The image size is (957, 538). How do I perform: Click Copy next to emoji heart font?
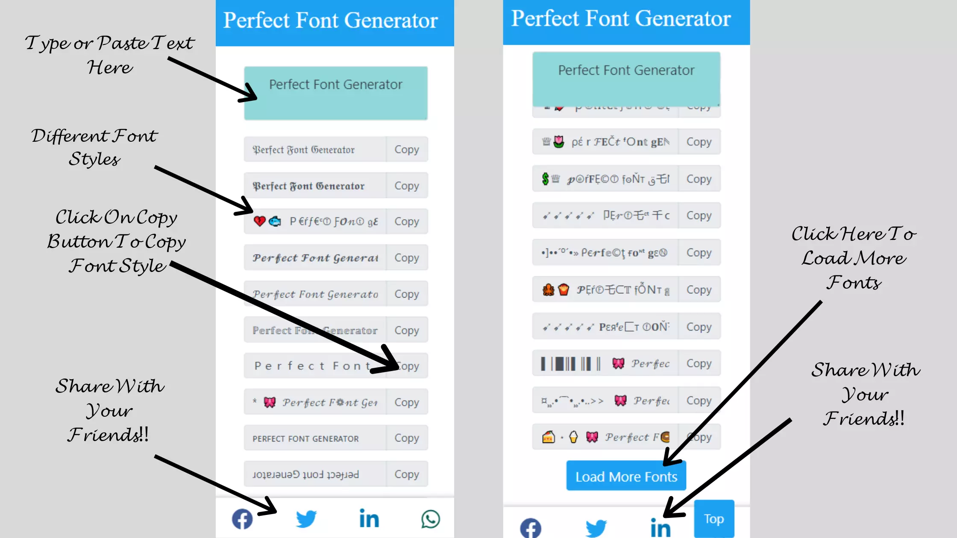click(406, 221)
